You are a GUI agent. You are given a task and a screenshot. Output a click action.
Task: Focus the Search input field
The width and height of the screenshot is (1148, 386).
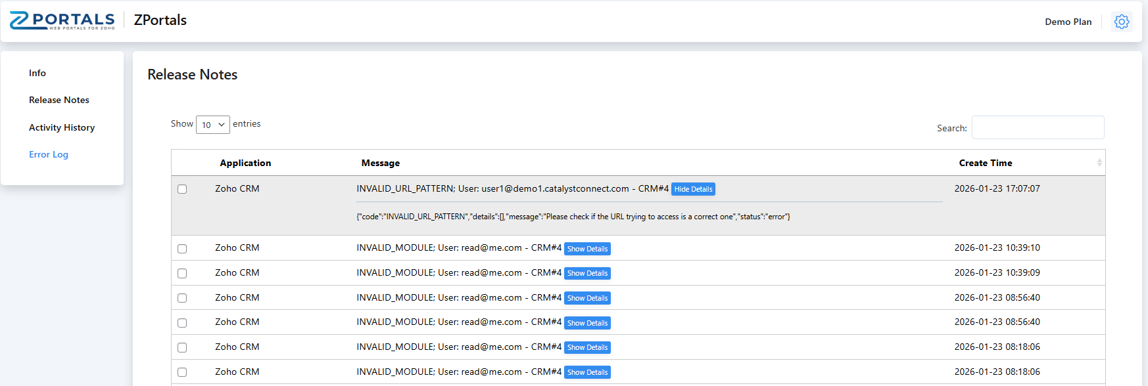tap(1038, 127)
